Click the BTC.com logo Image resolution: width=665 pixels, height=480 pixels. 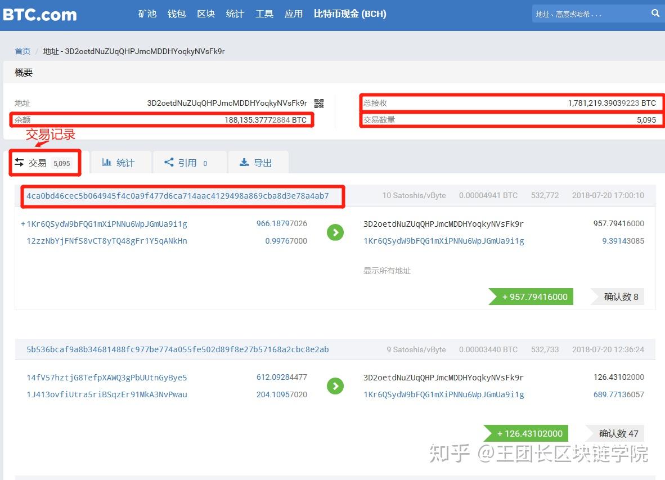(x=39, y=15)
